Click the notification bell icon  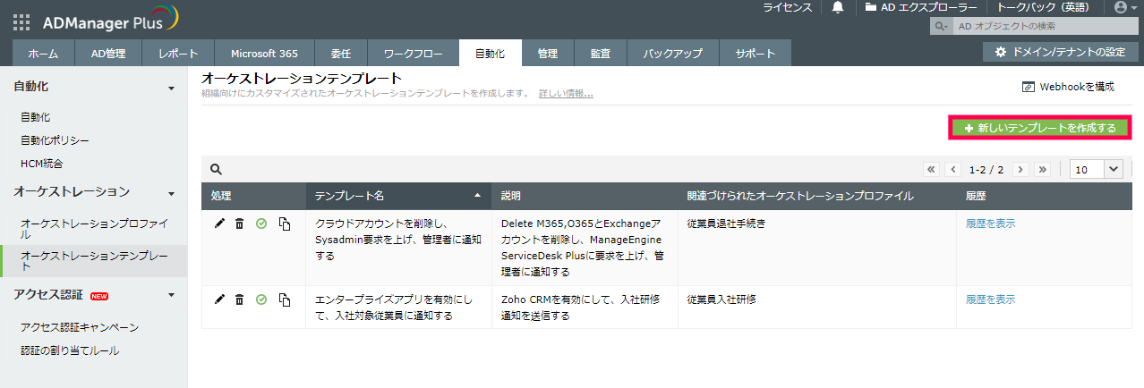[838, 7]
